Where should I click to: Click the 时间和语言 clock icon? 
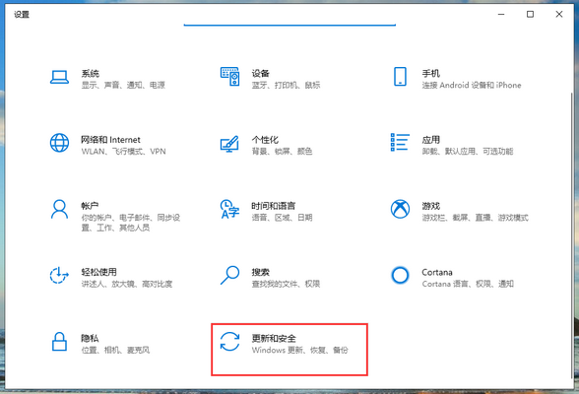click(229, 209)
